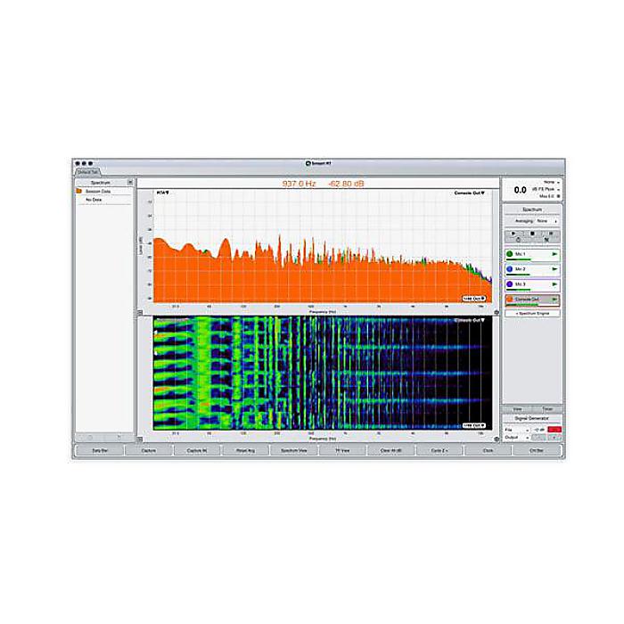Click the Mic 1 green color circle
Screen dimensions: 624x624
509,255
